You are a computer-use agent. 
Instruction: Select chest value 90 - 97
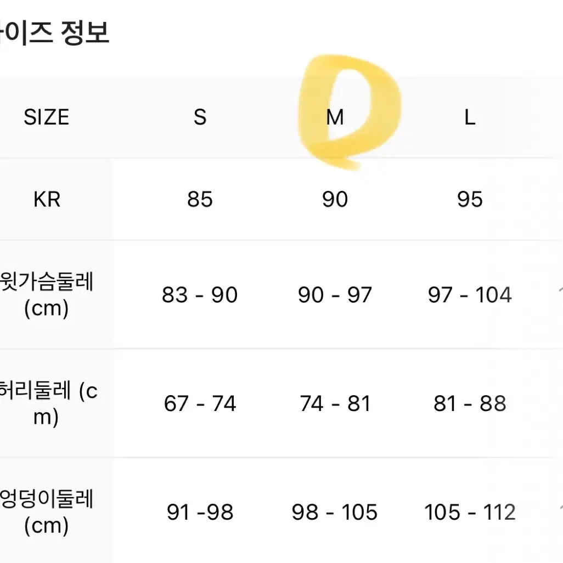(335, 295)
